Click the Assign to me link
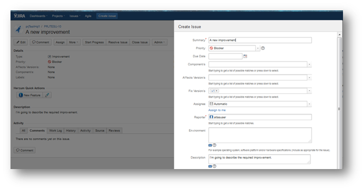Viewport: 364px width, 190px height. click(x=217, y=110)
